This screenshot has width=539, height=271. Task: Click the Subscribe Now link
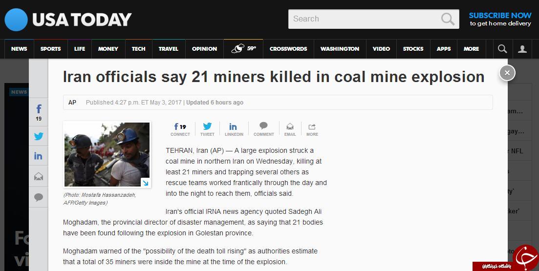coord(500,16)
